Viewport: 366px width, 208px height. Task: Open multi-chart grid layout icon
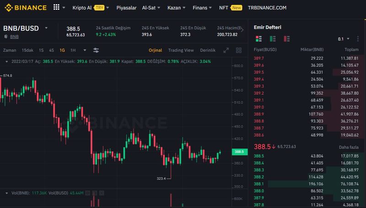coord(238,50)
